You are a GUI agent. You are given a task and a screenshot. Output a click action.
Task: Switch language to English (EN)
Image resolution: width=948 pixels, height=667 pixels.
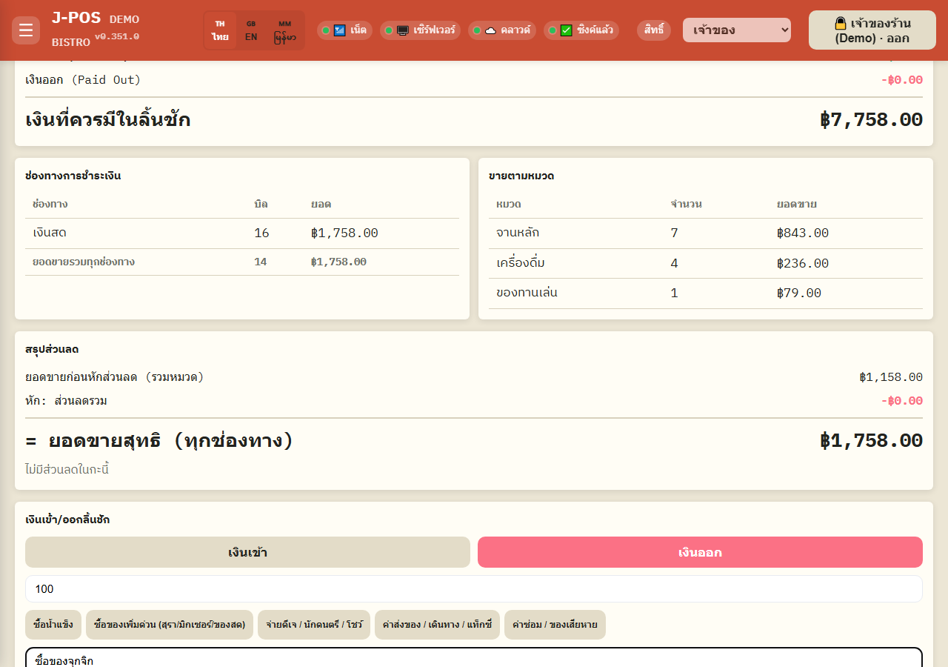coord(251,30)
